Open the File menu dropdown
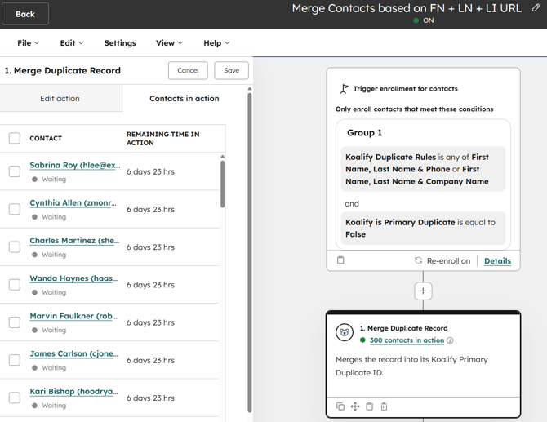 point(29,43)
